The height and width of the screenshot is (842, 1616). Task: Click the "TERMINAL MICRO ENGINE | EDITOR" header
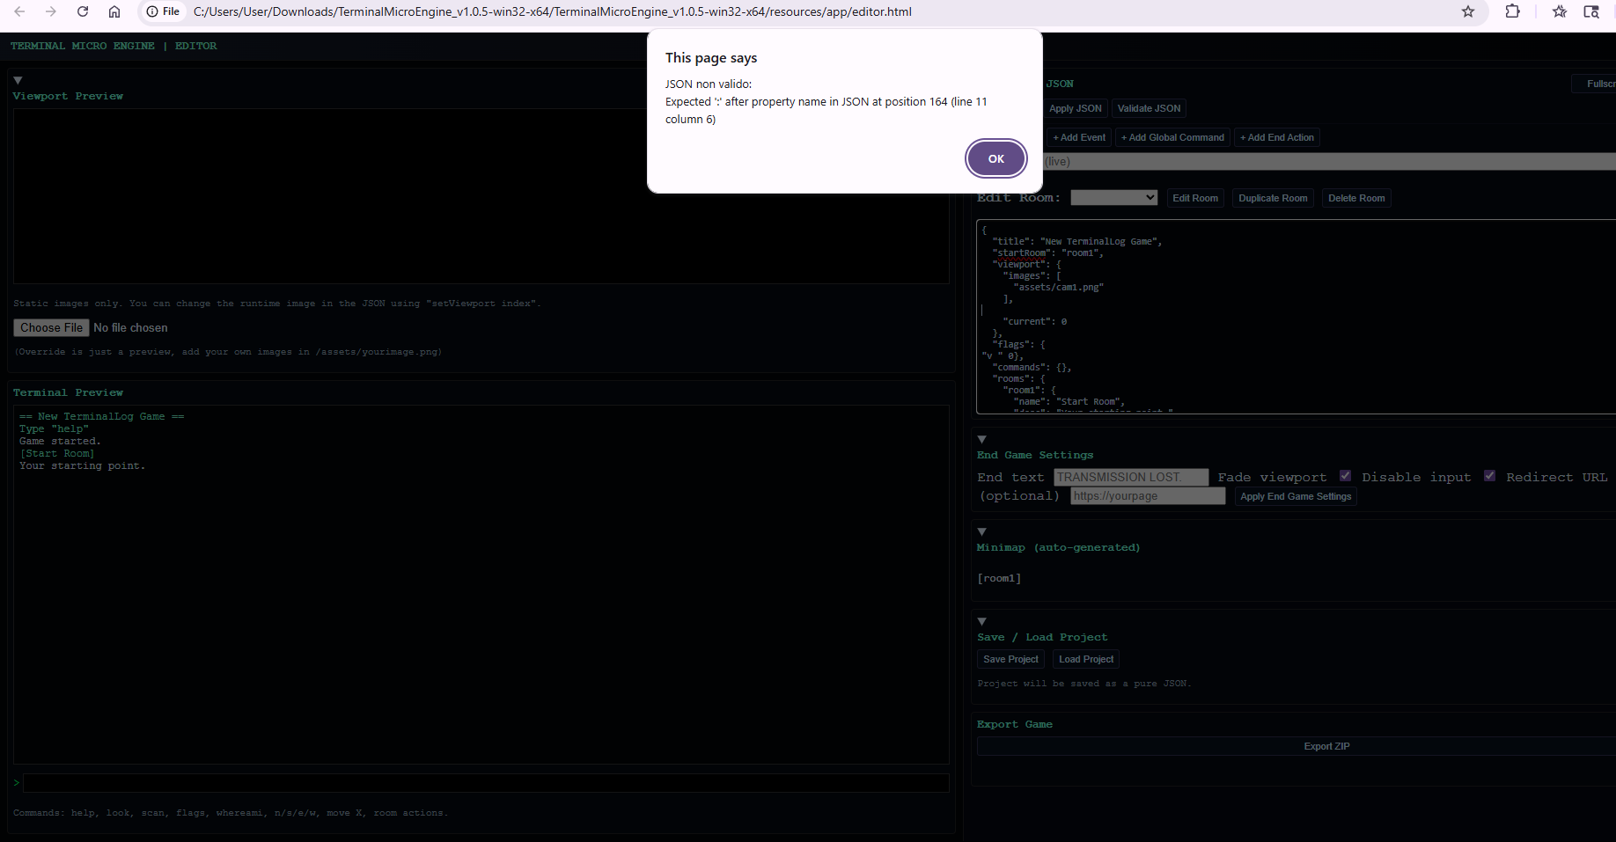[x=114, y=46]
